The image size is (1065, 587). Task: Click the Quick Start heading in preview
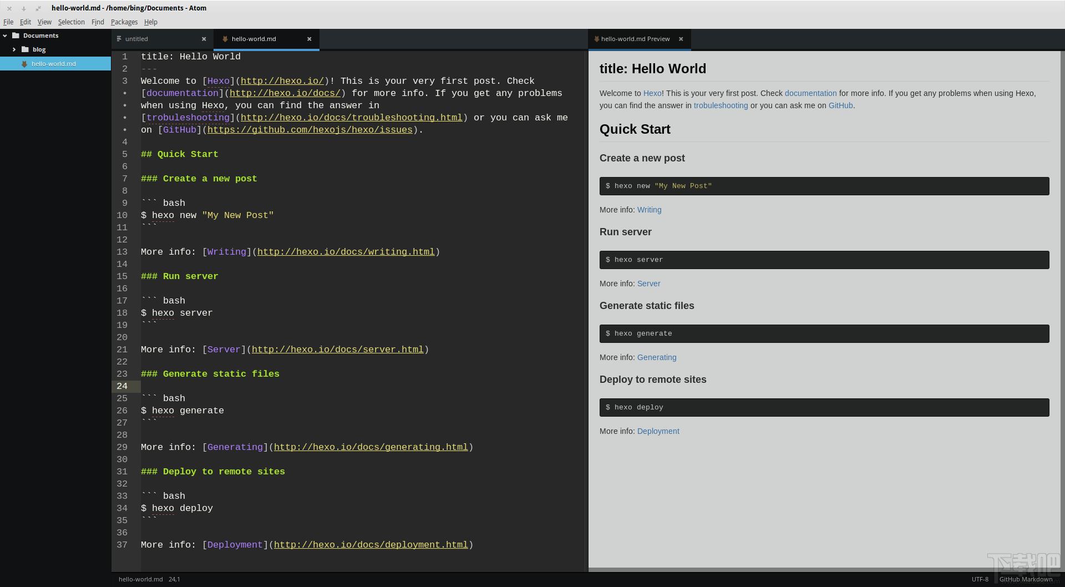(635, 129)
